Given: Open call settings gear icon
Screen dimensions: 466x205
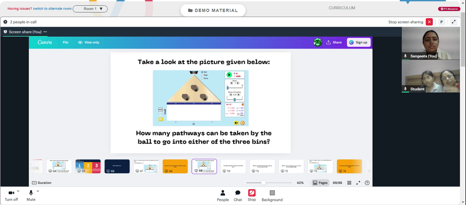Looking at the screenshot, I should point(5,22).
